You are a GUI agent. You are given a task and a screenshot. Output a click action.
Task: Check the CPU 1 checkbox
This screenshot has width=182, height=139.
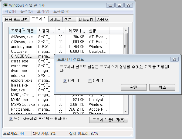pos(90,81)
